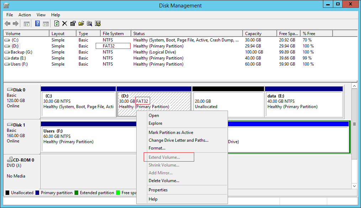Click the Show/Hide Action Pane icon
The image size is (361, 208).
coord(46,24)
